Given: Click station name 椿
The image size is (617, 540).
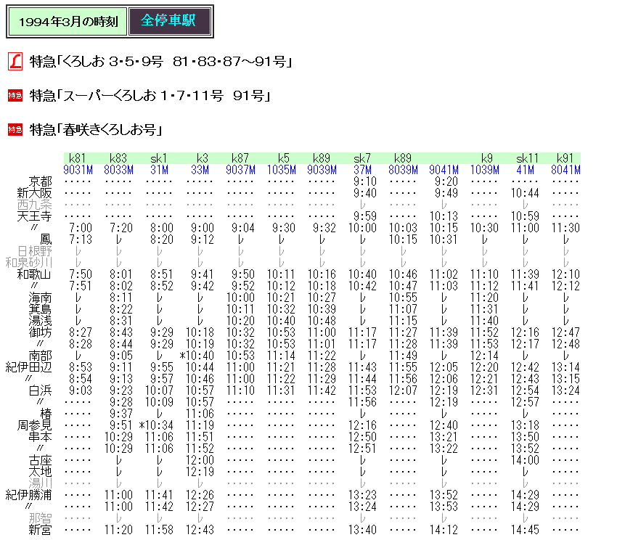Looking at the screenshot, I should (x=46, y=414).
